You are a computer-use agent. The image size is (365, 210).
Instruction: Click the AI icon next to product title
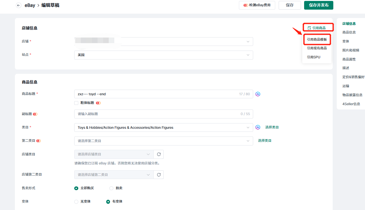258,94
